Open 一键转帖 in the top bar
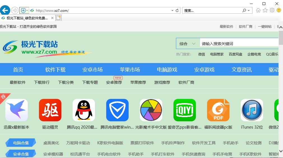This screenshot has width=283, height=158. click(265, 27)
